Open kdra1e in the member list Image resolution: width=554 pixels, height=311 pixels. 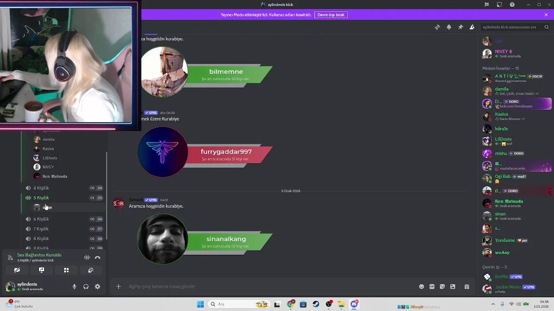click(516, 129)
